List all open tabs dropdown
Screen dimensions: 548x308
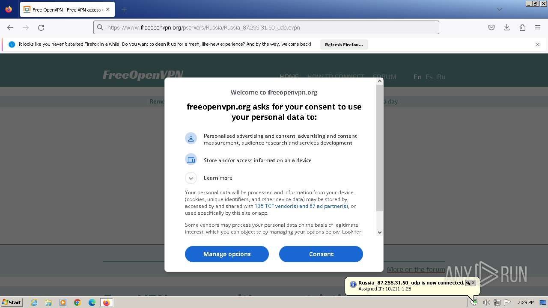pyautogui.click(x=499, y=9)
